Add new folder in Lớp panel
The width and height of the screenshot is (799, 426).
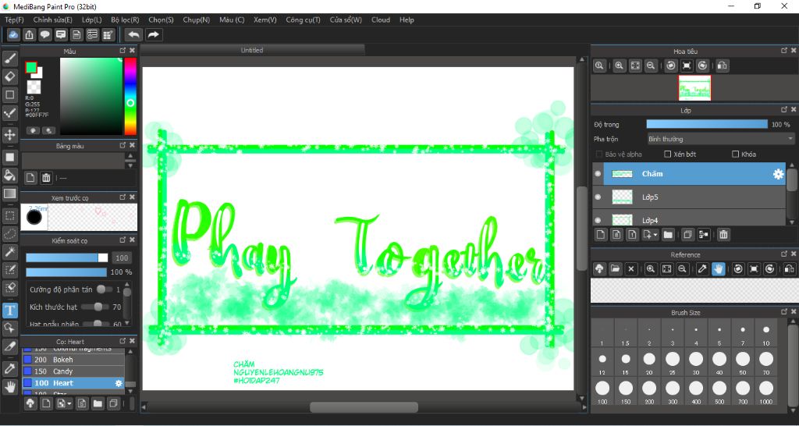click(668, 234)
